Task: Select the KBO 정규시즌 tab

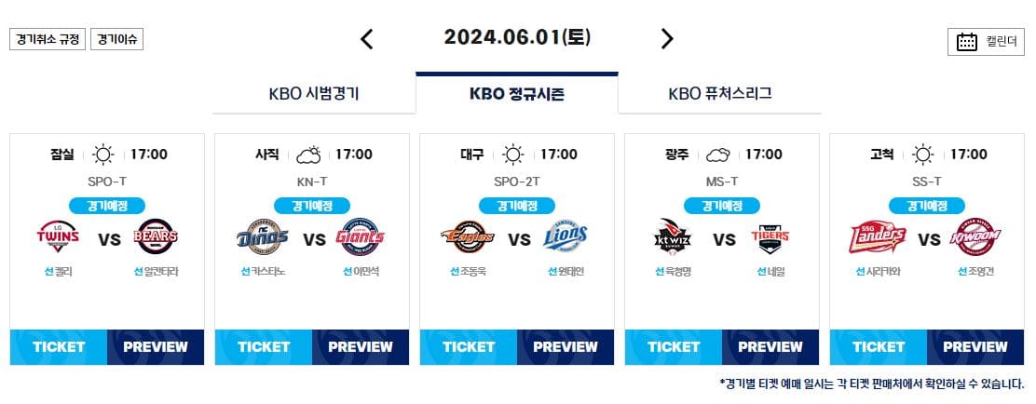Action: point(517,93)
